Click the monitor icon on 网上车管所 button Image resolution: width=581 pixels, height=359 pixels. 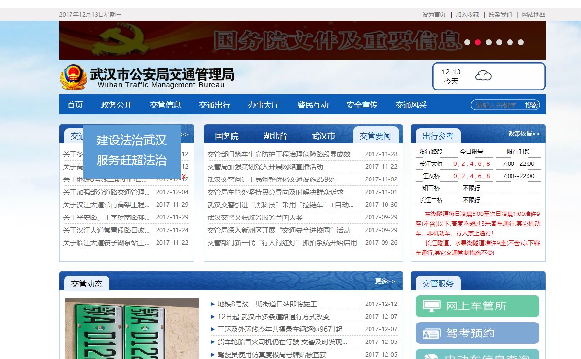point(433,306)
